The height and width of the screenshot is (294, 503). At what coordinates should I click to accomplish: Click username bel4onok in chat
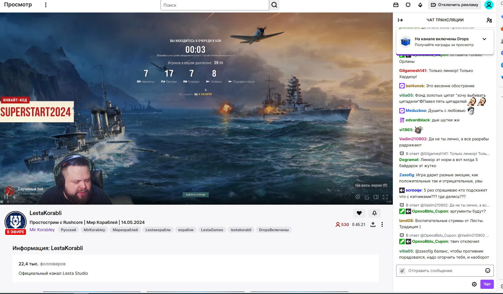point(415,86)
